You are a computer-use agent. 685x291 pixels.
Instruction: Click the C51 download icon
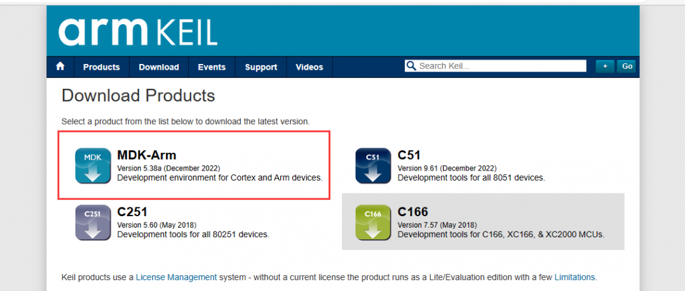(373, 165)
